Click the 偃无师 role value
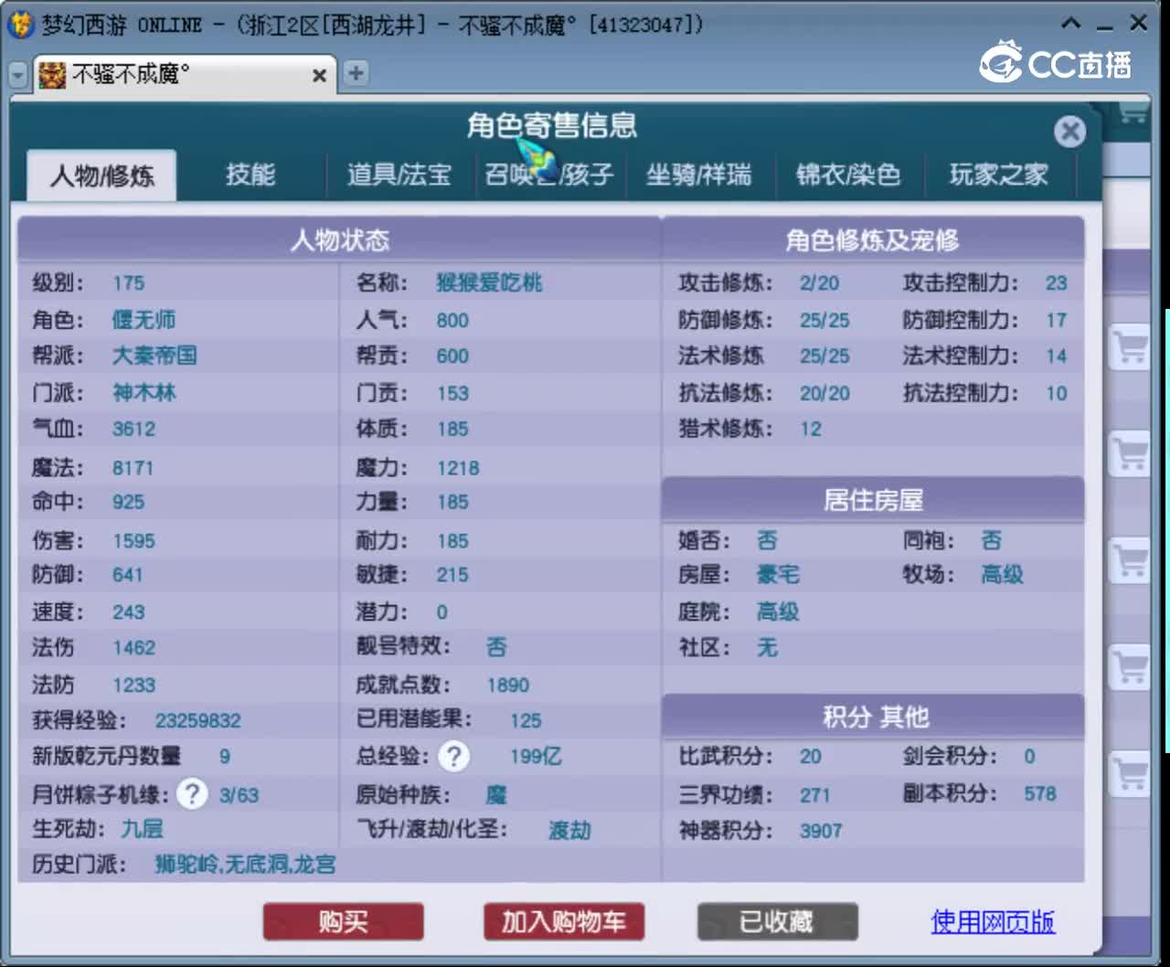The height and width of the screenshot is (967, 1170). coord(144,320)
